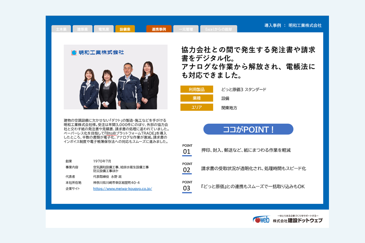The image size is (365, 243).
Task: Click the 設備 industry value
Action: (x=225, y=98)
